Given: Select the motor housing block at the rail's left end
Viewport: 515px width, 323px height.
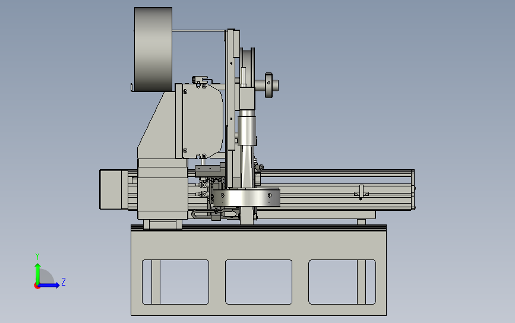Looking at the screenshot, I should (113, 189).
